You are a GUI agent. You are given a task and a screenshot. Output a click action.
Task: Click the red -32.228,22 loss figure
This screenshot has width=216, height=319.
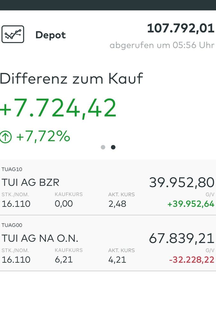(x=192, y=260)
